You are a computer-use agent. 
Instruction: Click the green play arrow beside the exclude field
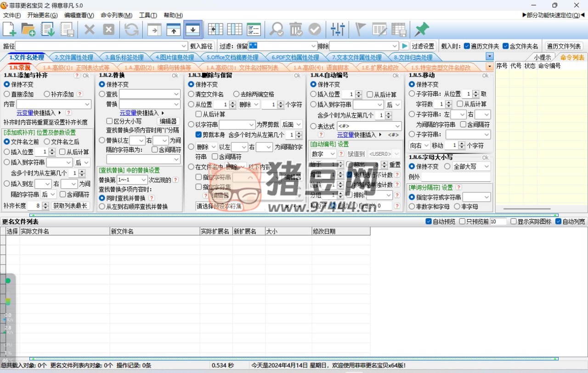404,46
